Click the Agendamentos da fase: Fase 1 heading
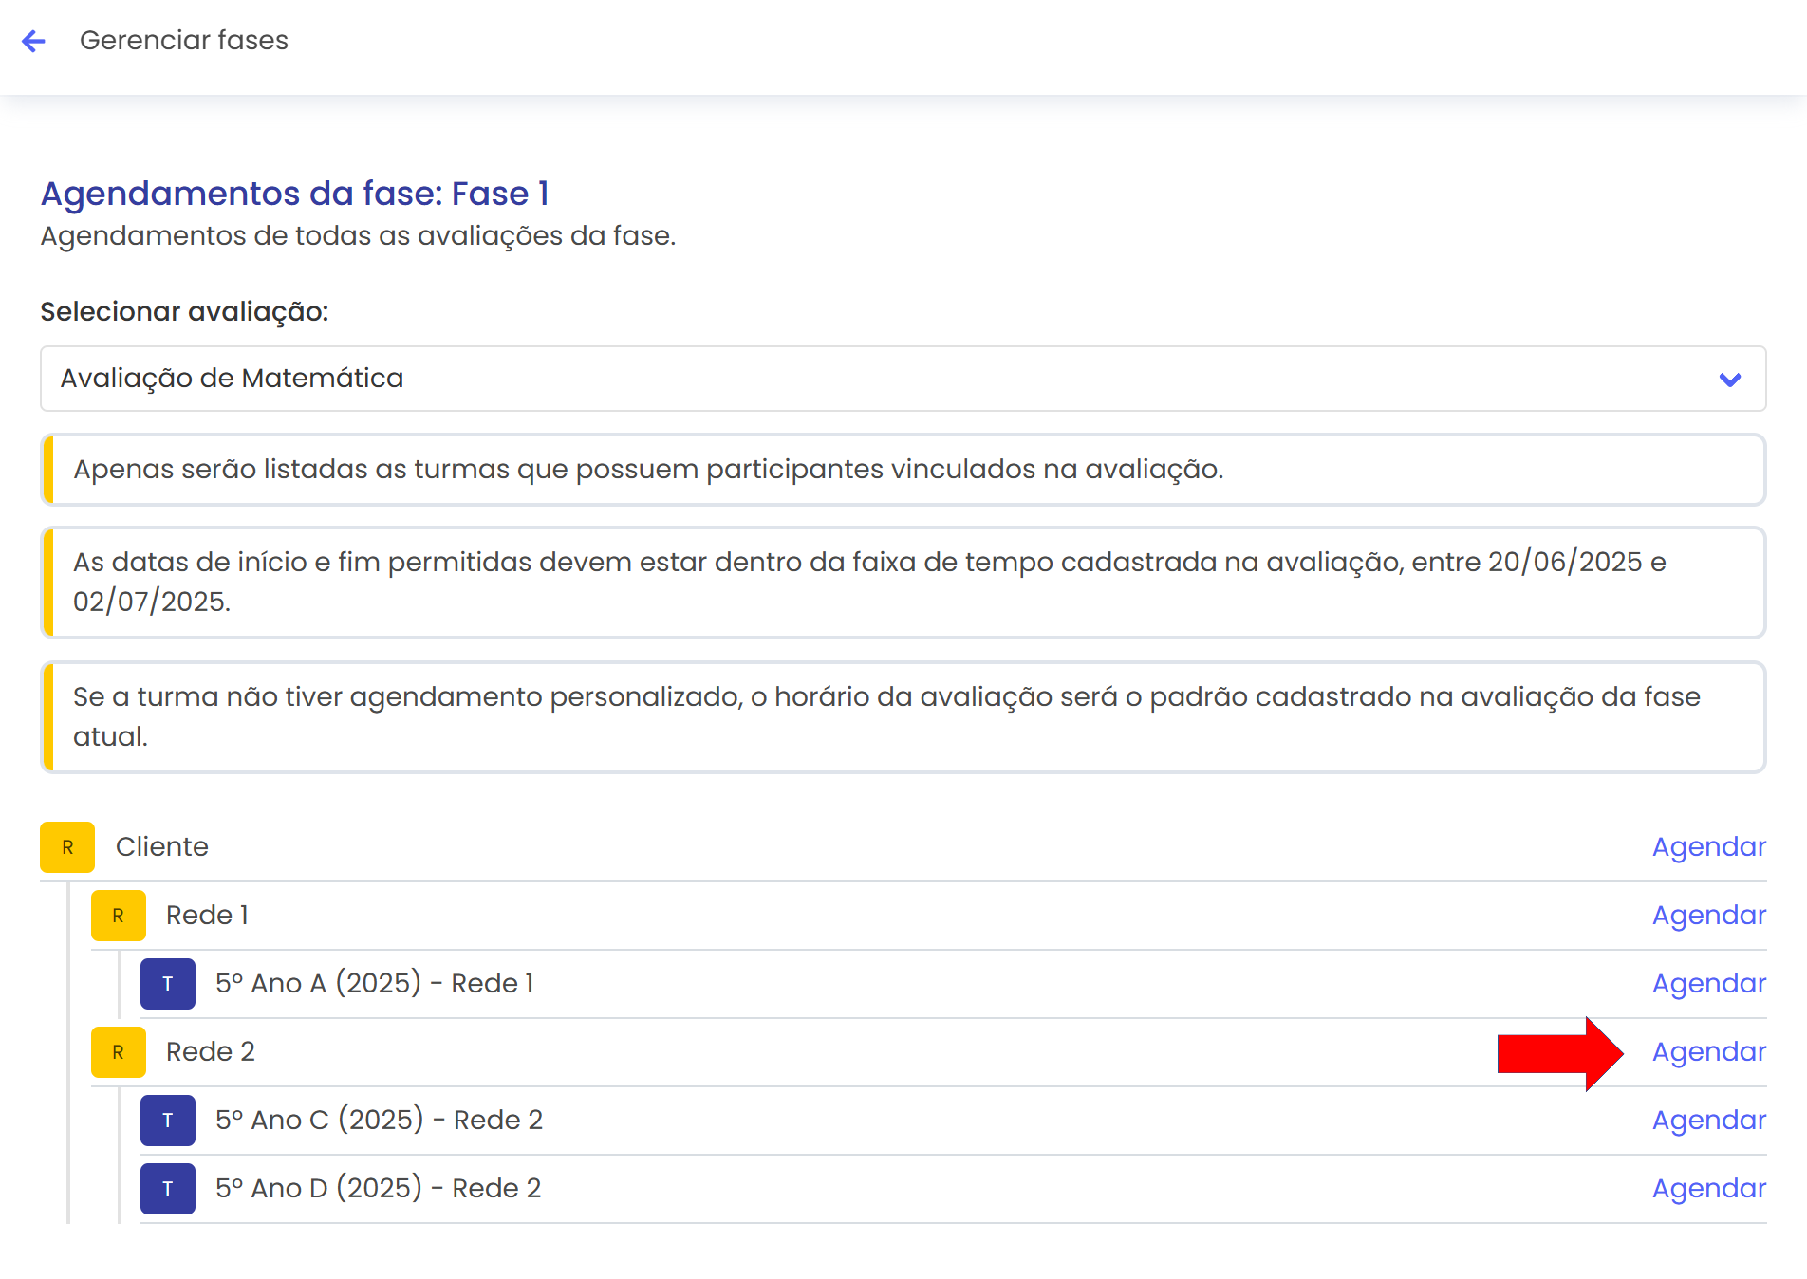1807x1279 pixels. click(x=294, y=194)
